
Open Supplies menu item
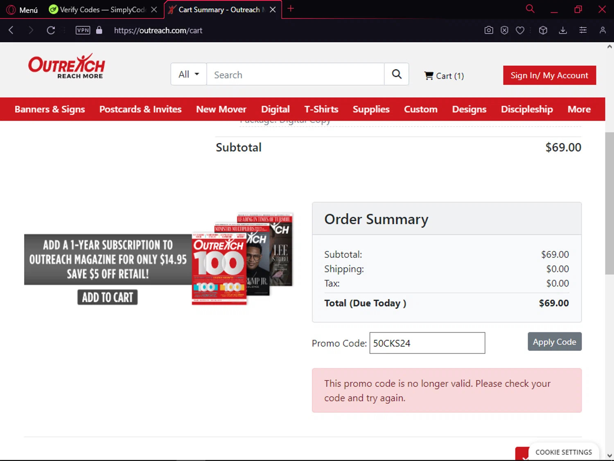pyautogui.click(x=371, y=109)
